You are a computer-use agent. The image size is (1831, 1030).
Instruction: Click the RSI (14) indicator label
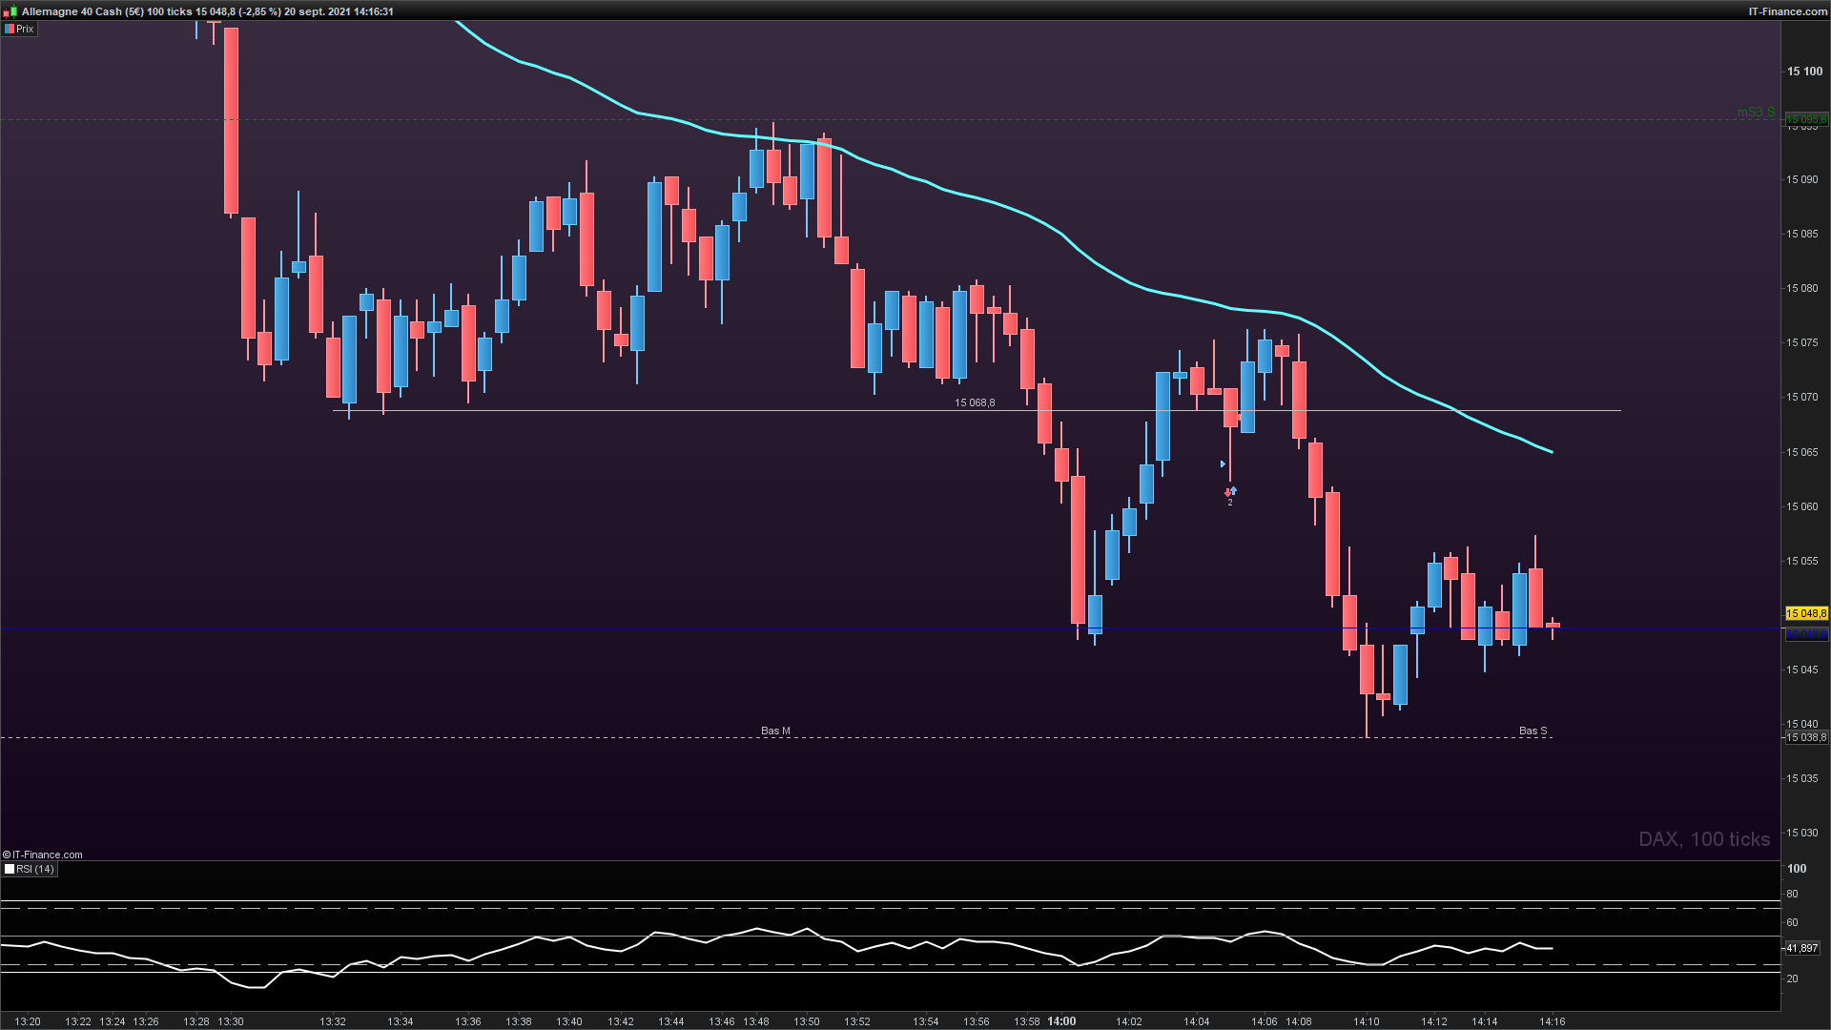tap(35, 869)
